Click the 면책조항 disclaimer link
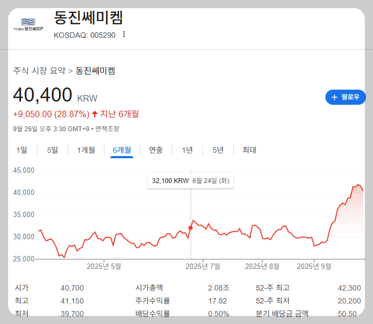 [x=107, y=129]
